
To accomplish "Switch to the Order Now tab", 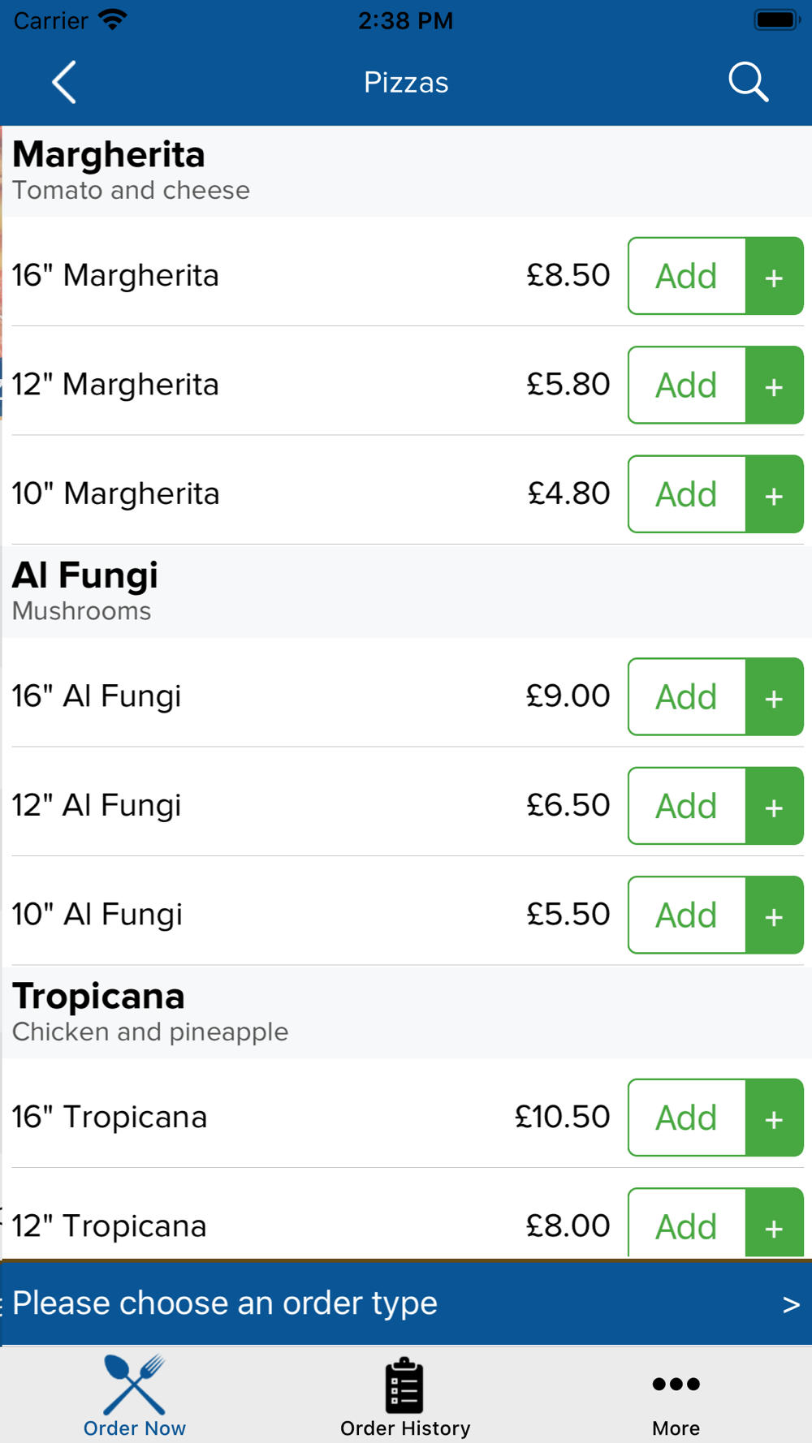I will click(135, 1396).
